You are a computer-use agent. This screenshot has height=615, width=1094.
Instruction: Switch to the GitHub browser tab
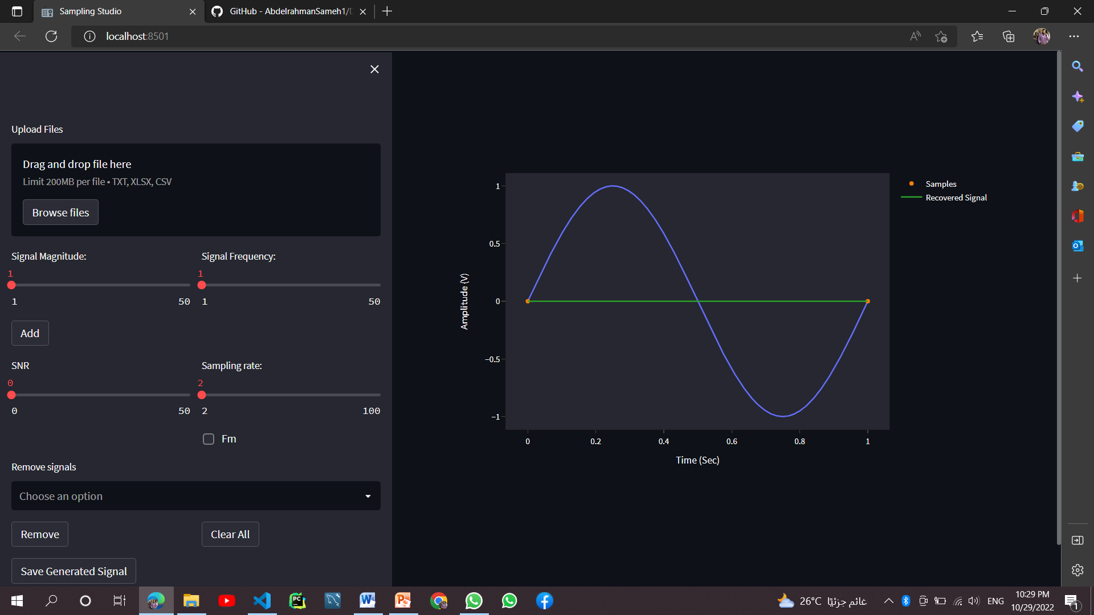(x=289, y=11)
